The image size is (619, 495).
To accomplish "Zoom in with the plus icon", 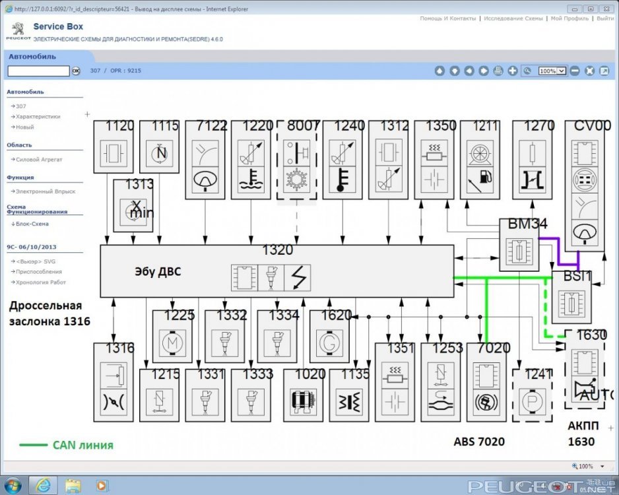I will click(513, 71).
